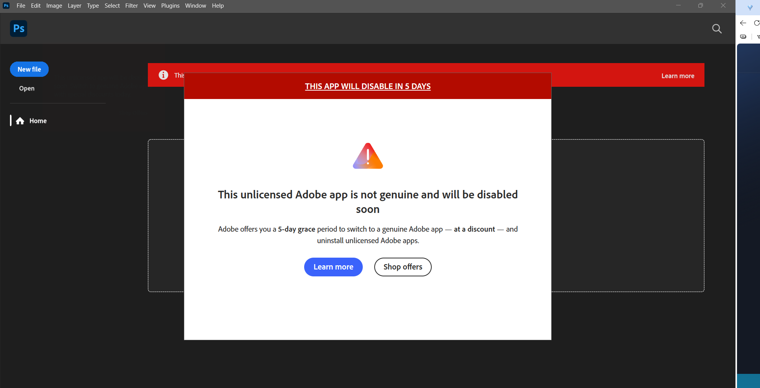
Task: Open the Image menu
Action: pos(54,6)
